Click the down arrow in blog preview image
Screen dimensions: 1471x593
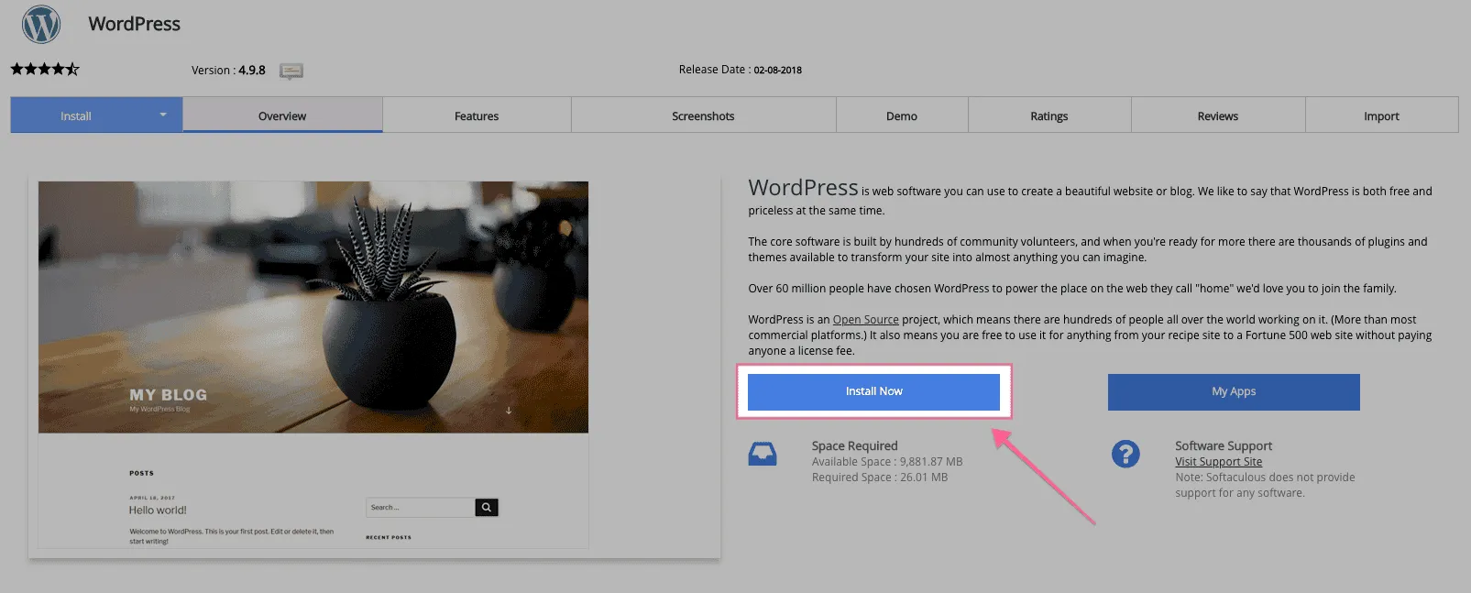tap(509, 410)
